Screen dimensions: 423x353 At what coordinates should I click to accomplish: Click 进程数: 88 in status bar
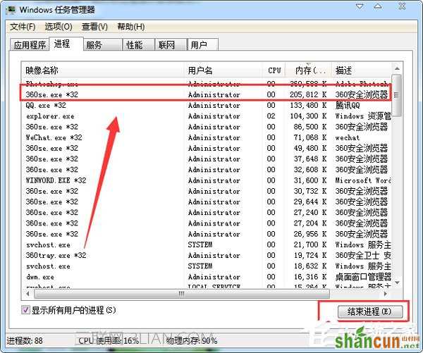25,341
